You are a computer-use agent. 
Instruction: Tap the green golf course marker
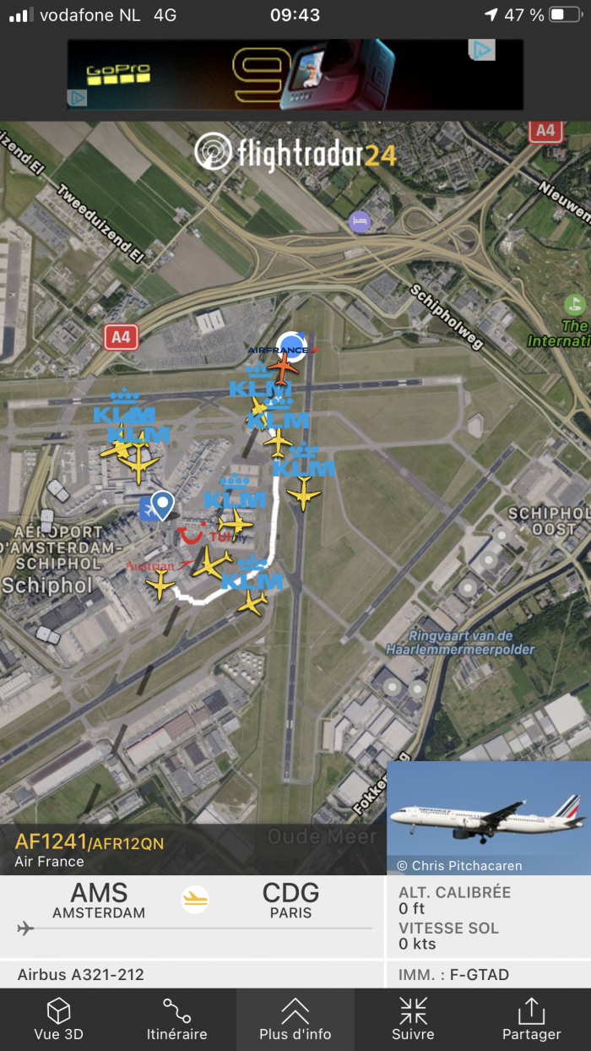coord(574,304)
